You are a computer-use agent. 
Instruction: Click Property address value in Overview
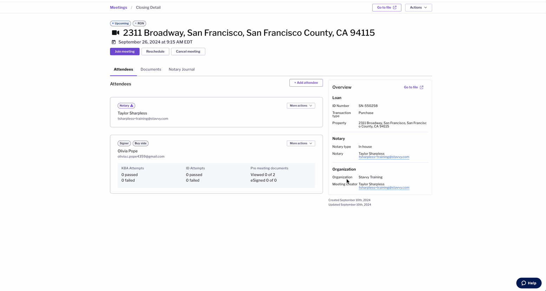[x=393, y=125]
